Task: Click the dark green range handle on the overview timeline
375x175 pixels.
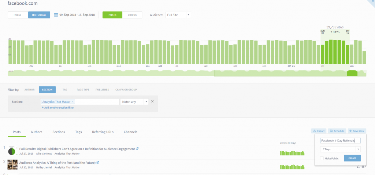Action: pos(352,73)
